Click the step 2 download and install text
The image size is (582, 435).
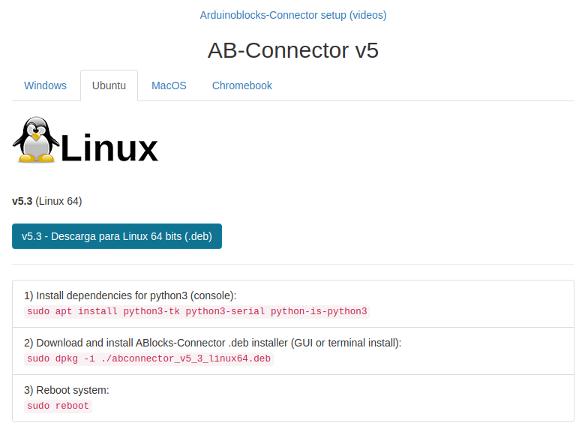[213, 343]
